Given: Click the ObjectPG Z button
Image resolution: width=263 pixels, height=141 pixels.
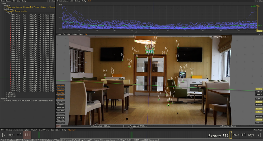Looking at the screenshot, I should (x=61, y=93).
